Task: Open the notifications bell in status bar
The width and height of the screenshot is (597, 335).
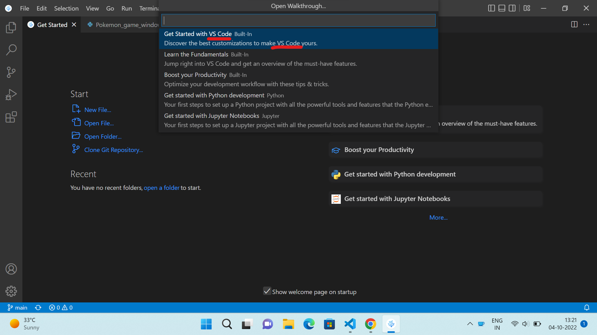Action: pos(587,307)
